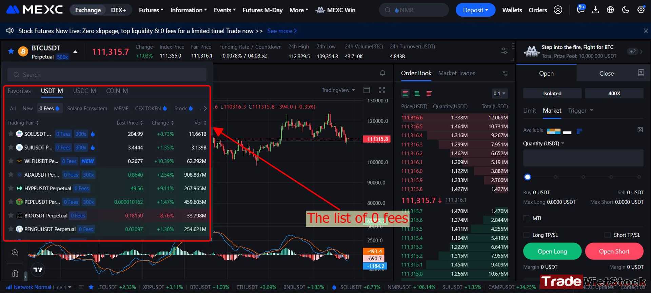Select the Isolated margin mode button

click(x=552, y=93)
